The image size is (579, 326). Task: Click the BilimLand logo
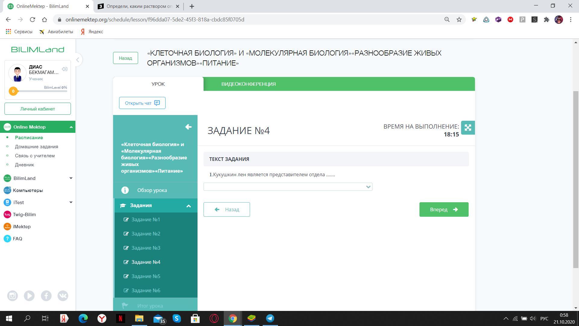click(38, 50)
